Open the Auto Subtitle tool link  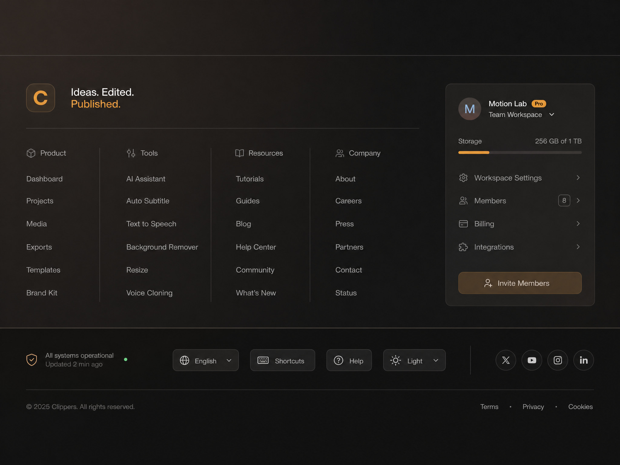coord(148,201)
